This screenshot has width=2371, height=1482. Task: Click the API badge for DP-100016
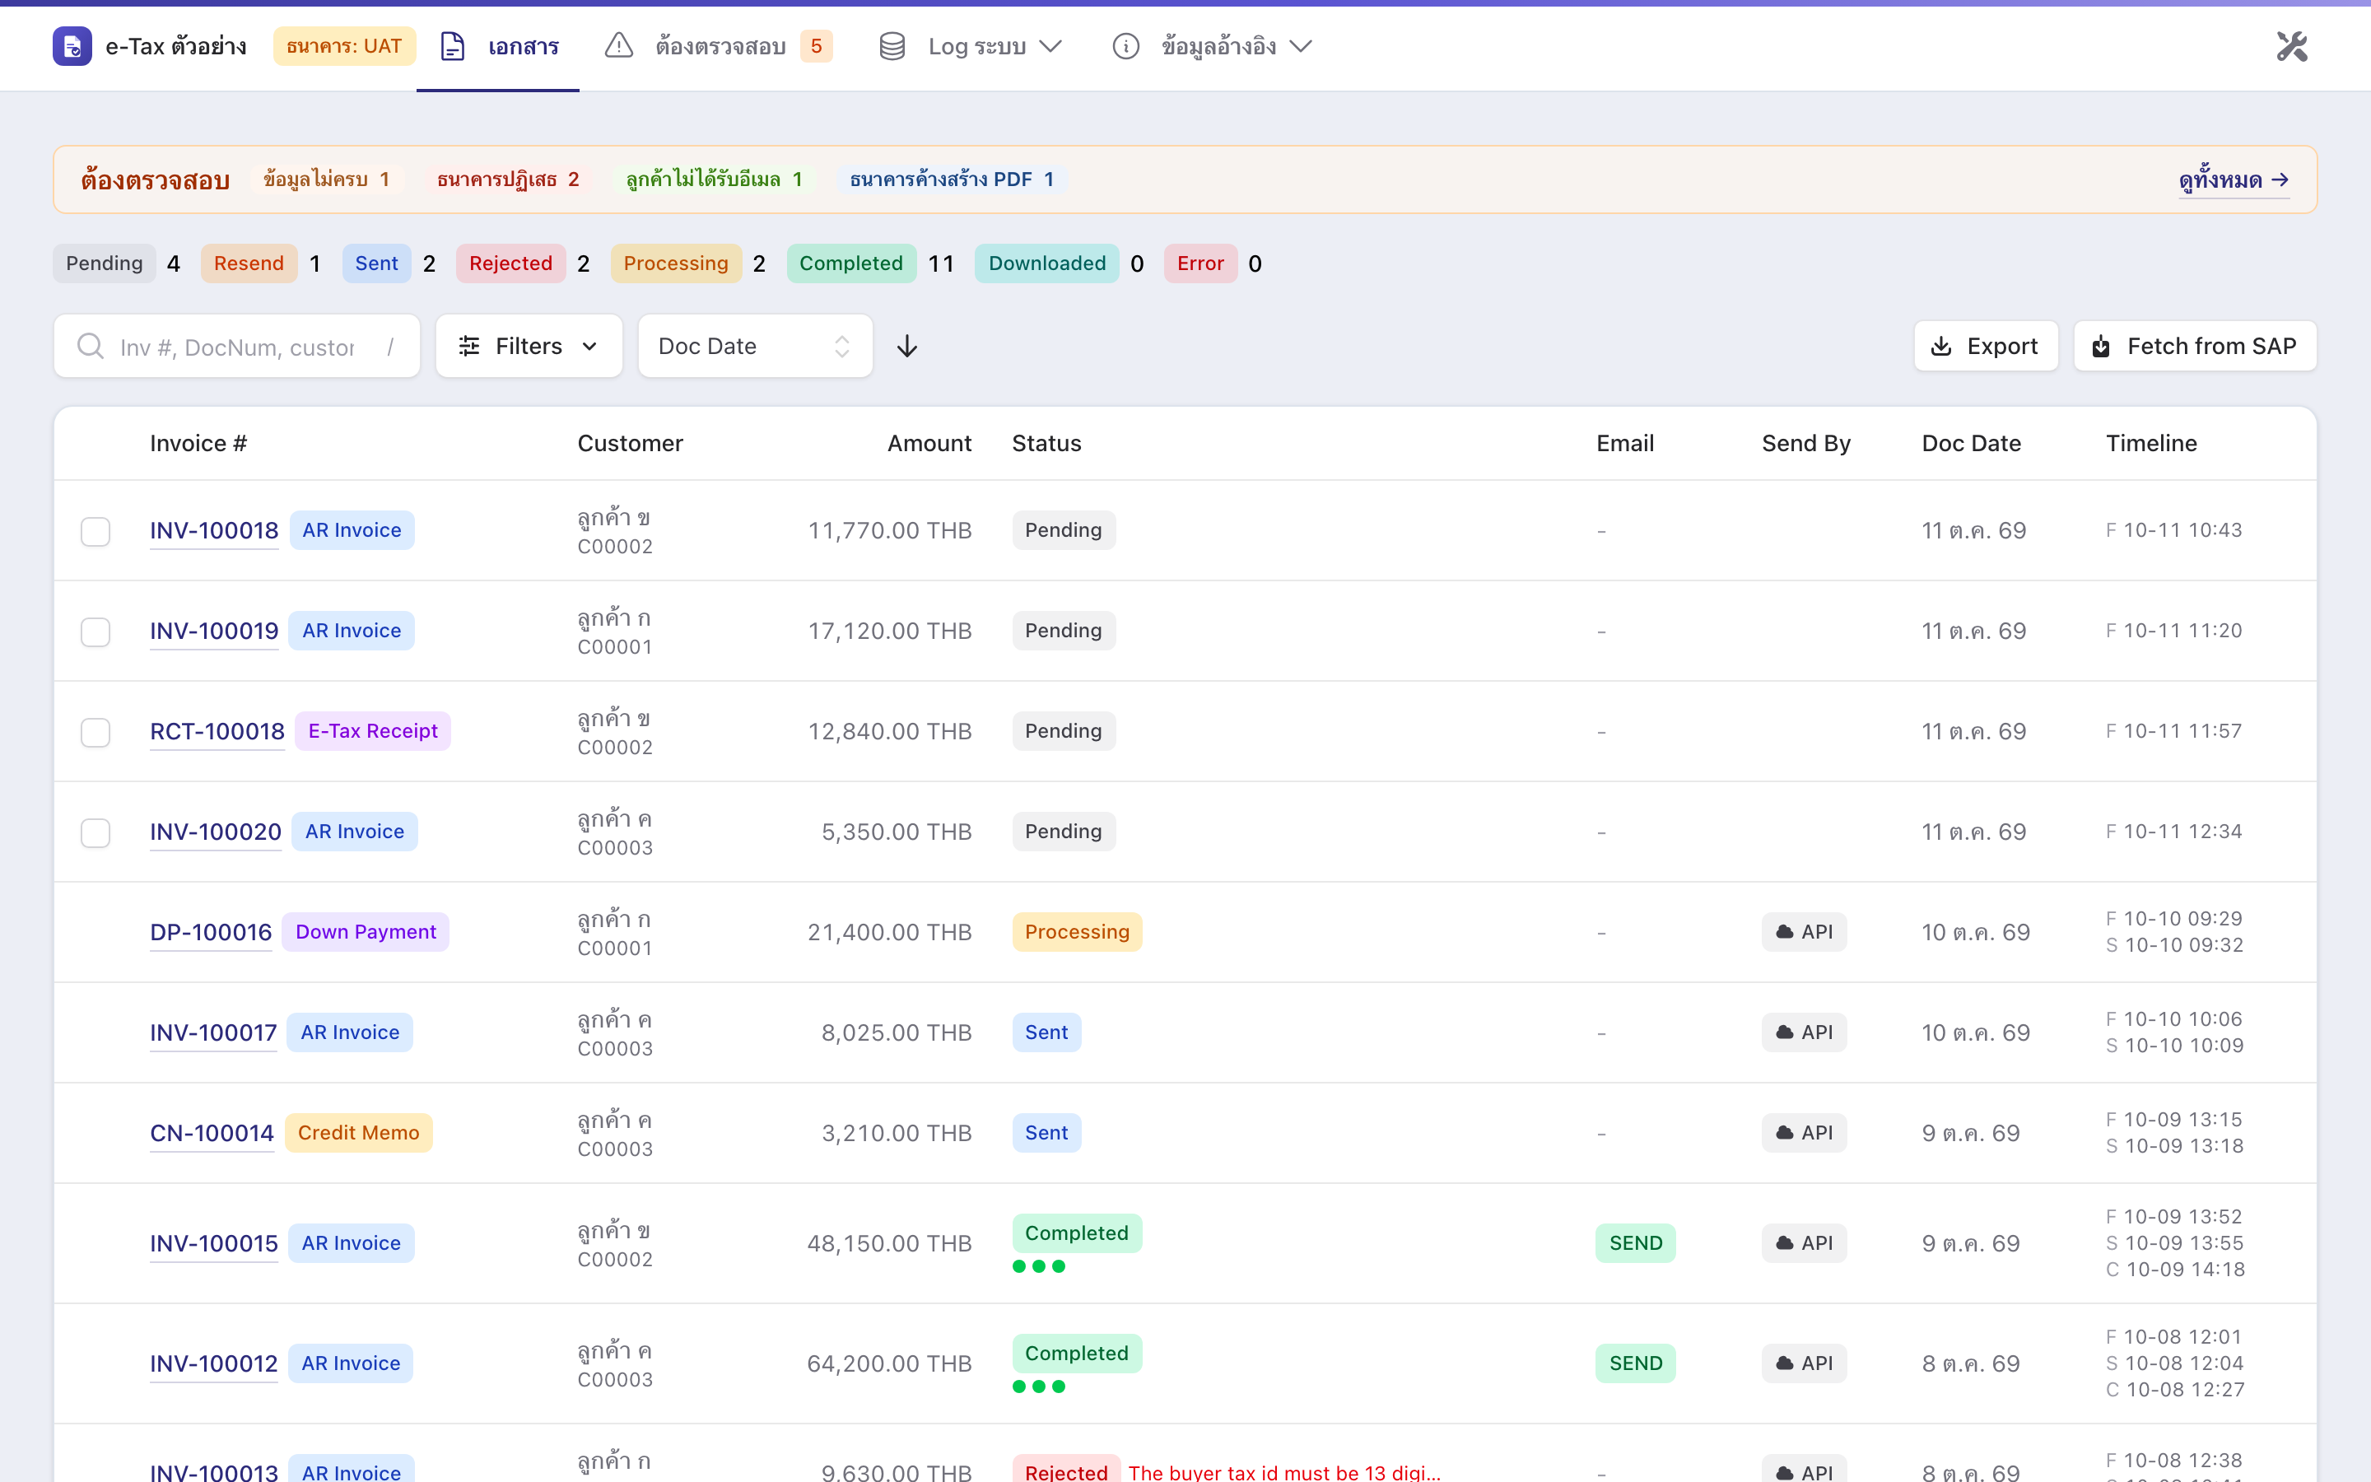[1804, 932]
